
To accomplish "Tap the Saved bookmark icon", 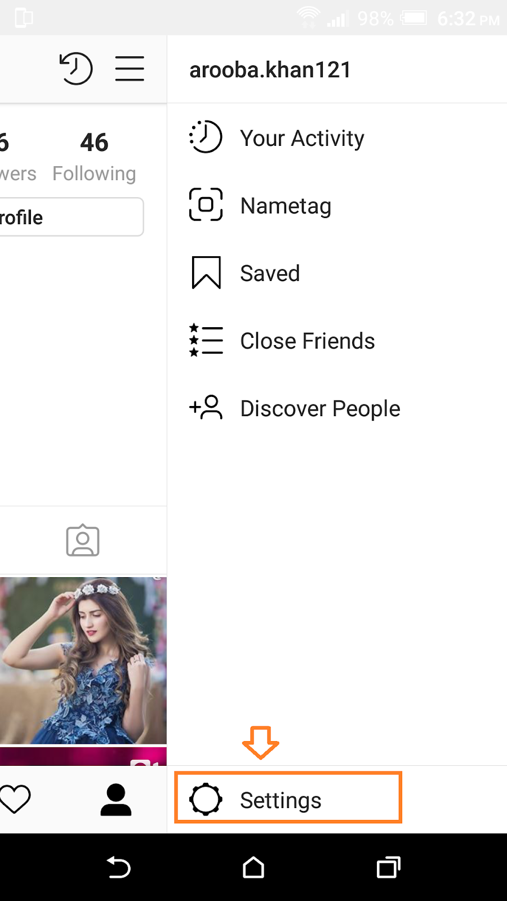I will coord(206,273).
